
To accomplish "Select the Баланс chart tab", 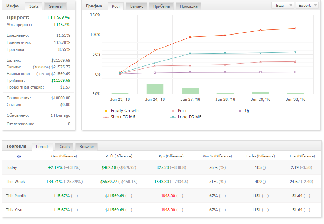I will tap(137, 6).
